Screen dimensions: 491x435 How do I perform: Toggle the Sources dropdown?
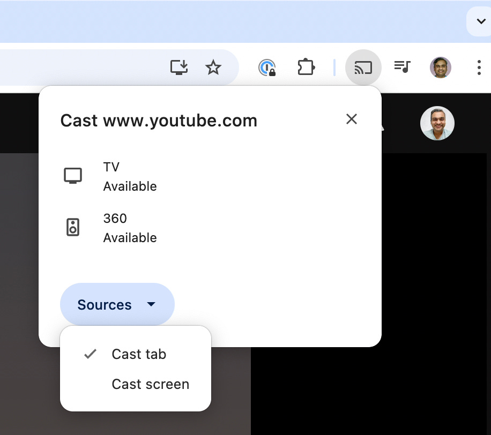pos(117,304)
